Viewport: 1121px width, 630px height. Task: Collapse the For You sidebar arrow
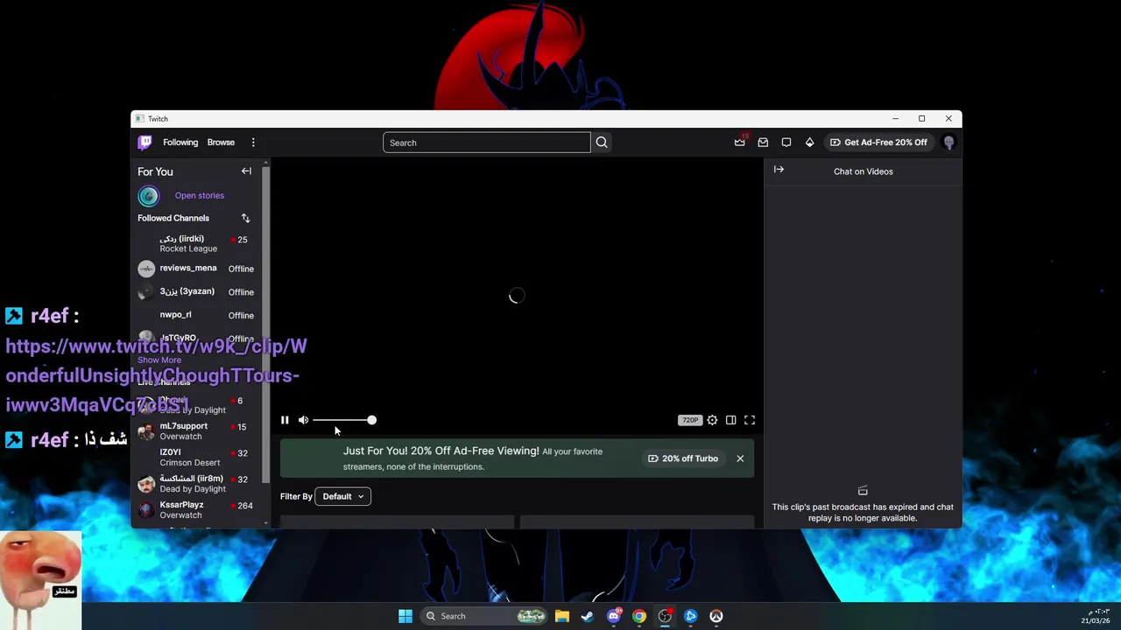[246, 171]
